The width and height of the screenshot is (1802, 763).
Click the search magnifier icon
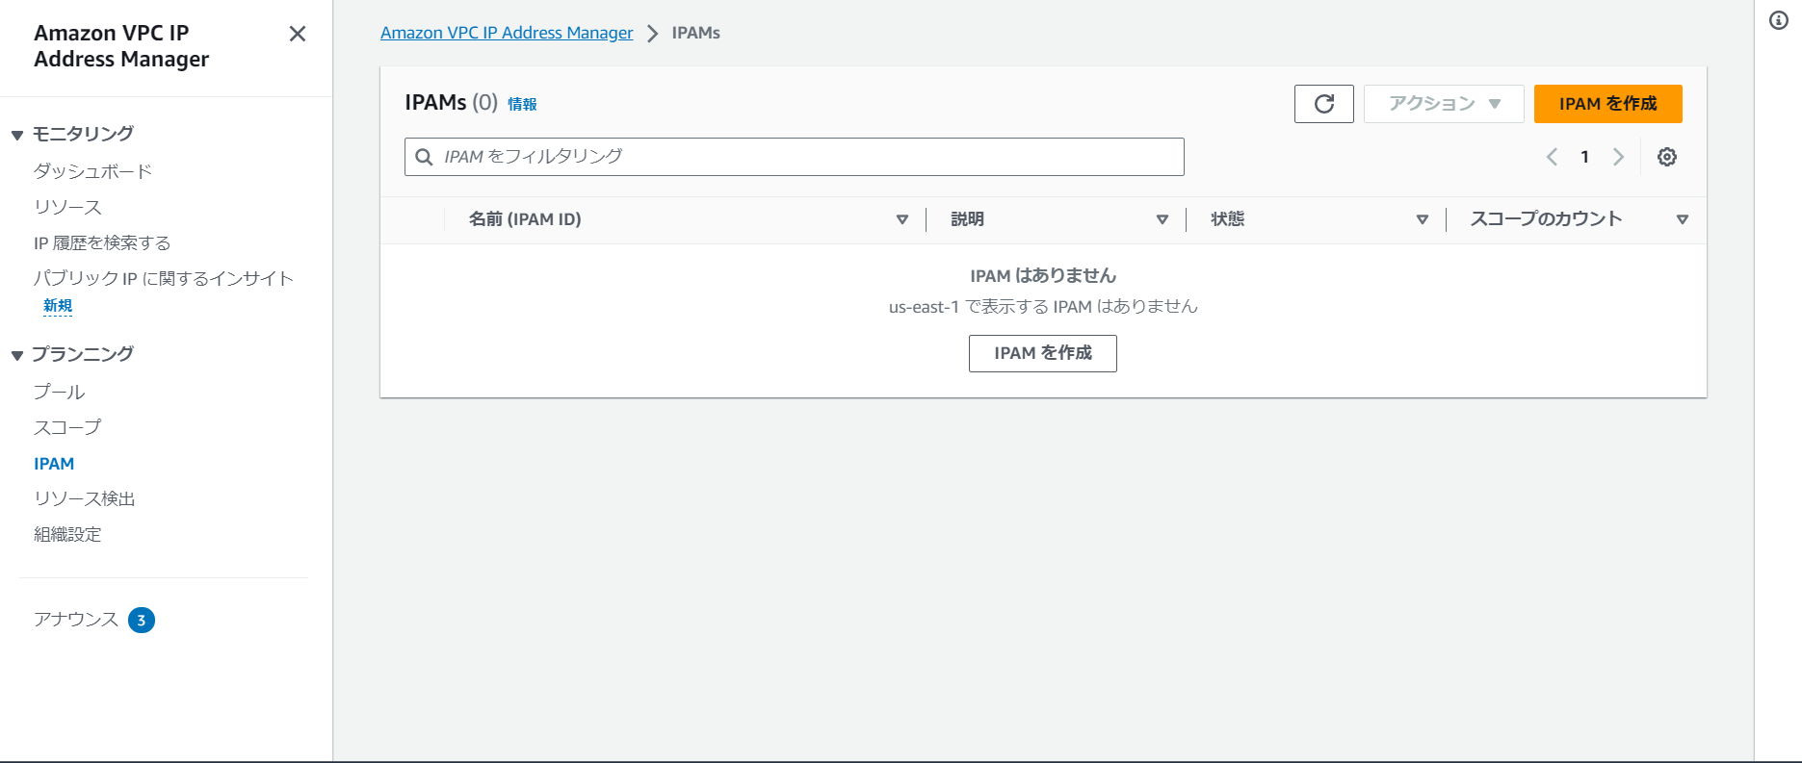pyautogui.click(x=424, y=157)
